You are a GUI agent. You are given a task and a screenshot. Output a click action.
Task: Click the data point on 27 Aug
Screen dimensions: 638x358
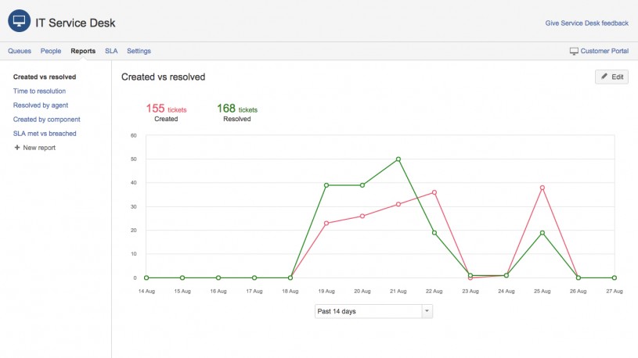pos(615,278)
